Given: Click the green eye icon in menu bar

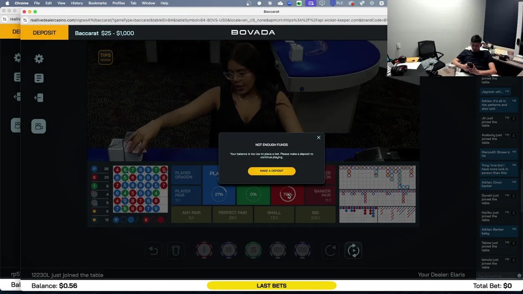Looking at the screenshot, I should tap(299, 3).
